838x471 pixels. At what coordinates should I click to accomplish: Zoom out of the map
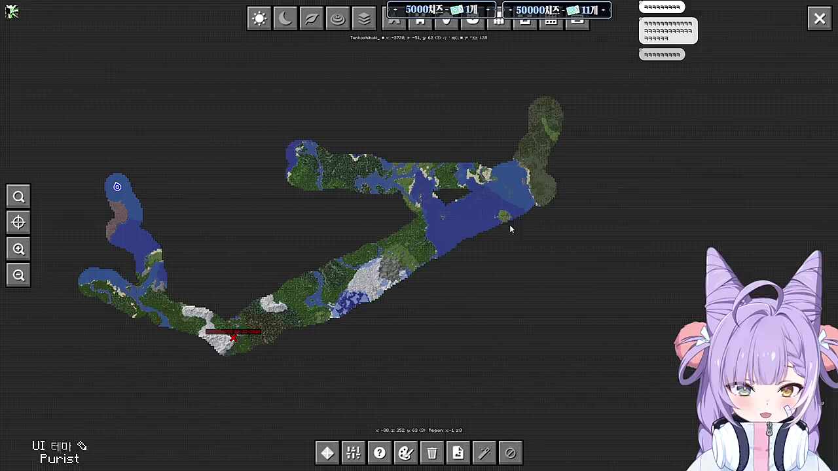click(x=18, y=275)
